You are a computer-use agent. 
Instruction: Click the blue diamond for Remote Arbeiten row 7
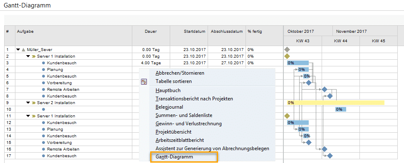pos(325,89)
